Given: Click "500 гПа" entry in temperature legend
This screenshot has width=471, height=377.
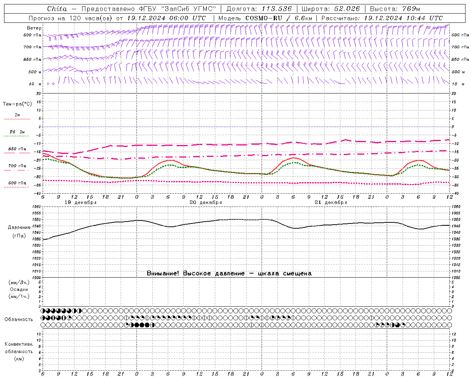Looking at the screenshot, I should pyautogui.click(x=17, y=183).
